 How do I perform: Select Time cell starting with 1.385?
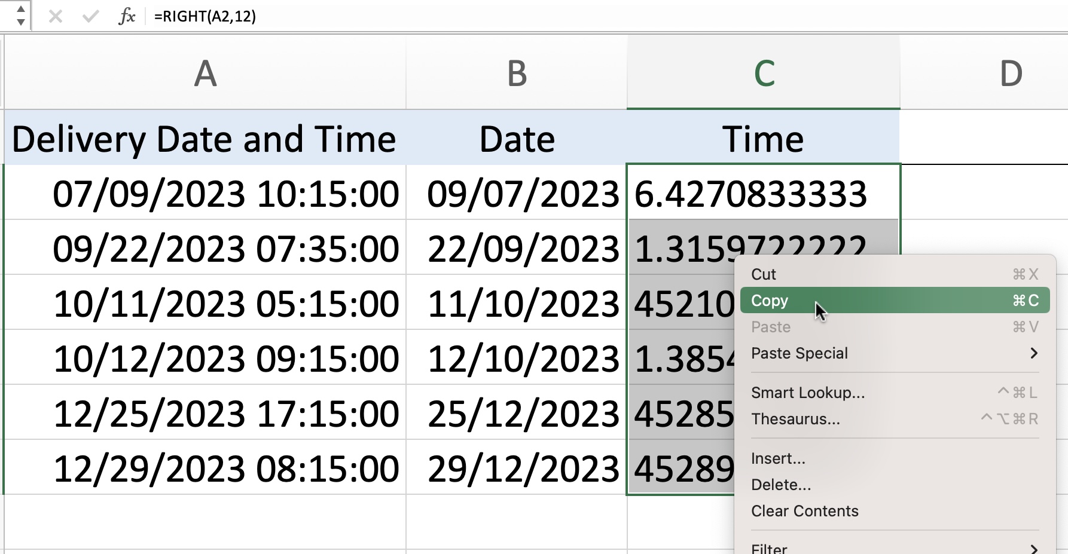pyautogui.click(x=682, y=358)
